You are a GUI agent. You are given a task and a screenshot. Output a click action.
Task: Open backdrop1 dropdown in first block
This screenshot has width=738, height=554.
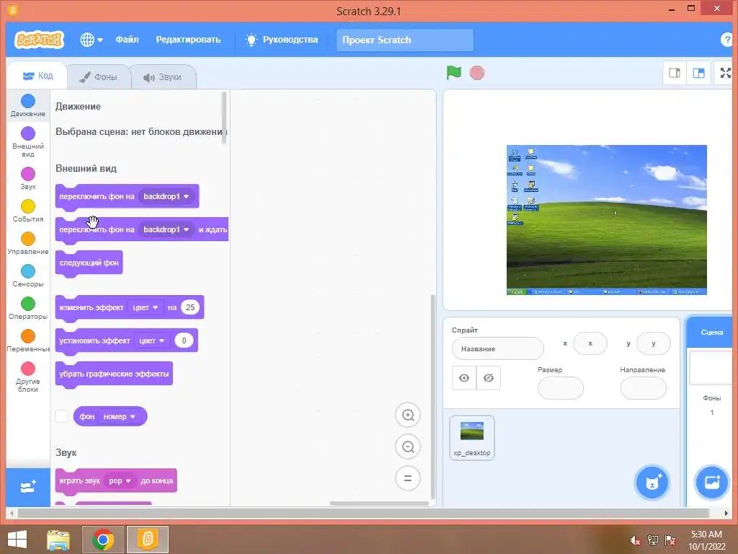coord(166,196)
